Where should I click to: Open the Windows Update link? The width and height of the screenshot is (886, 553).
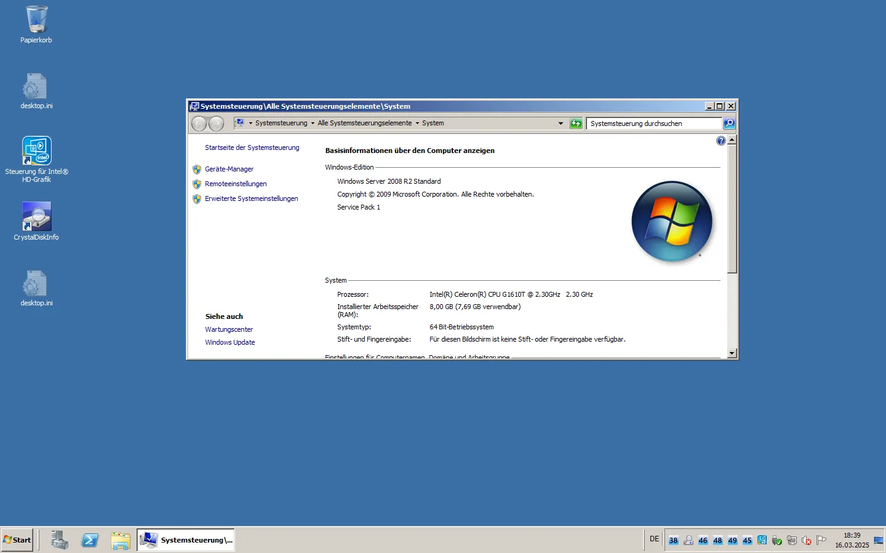tap(229, 342)
